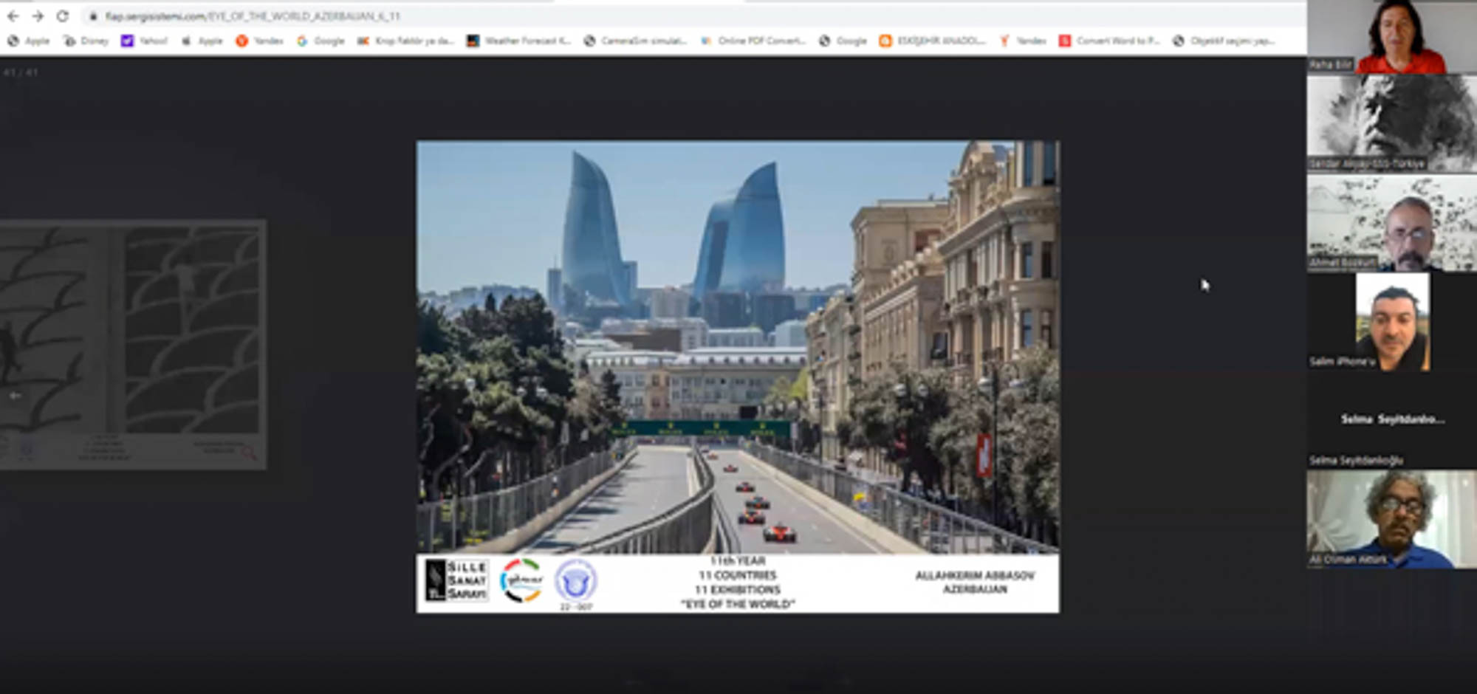Click the browser back arrow
Viewport: 1477px width, 694px height.
[x=13, y=16]
